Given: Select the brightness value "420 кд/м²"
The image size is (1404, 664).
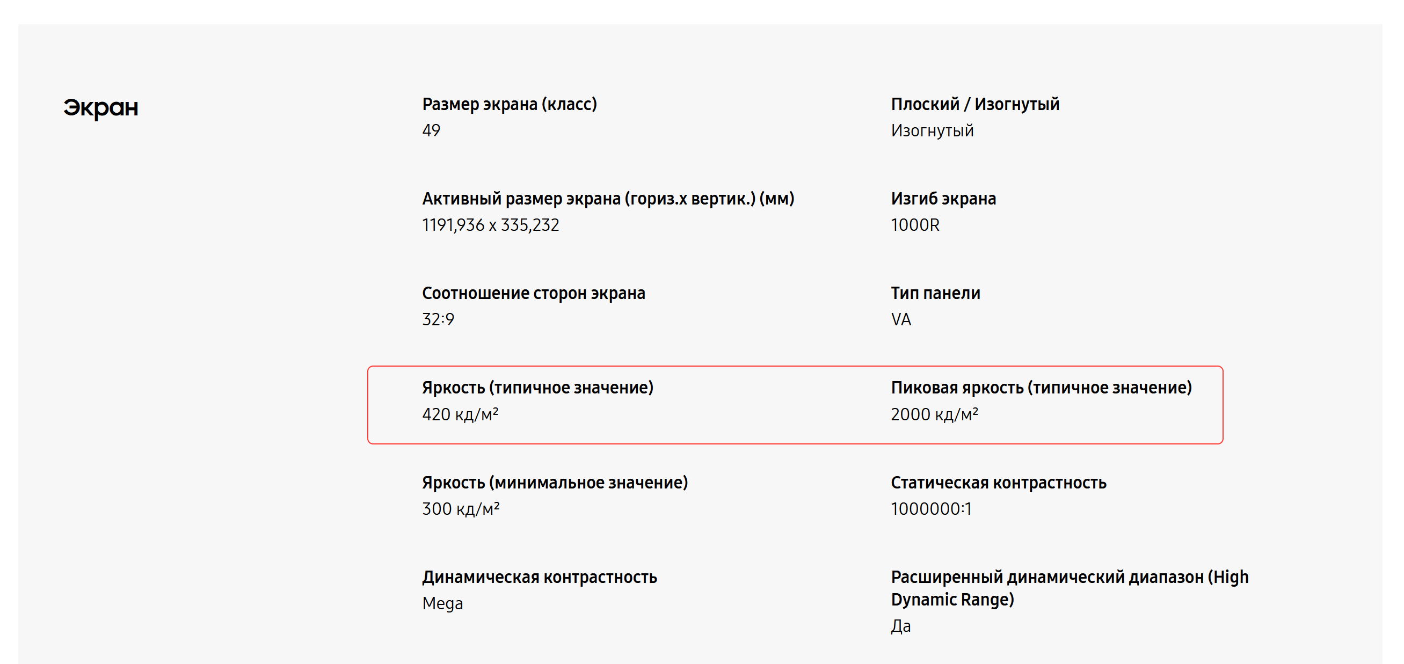Looking at the screenshot, I should click(x=460, y=414).
